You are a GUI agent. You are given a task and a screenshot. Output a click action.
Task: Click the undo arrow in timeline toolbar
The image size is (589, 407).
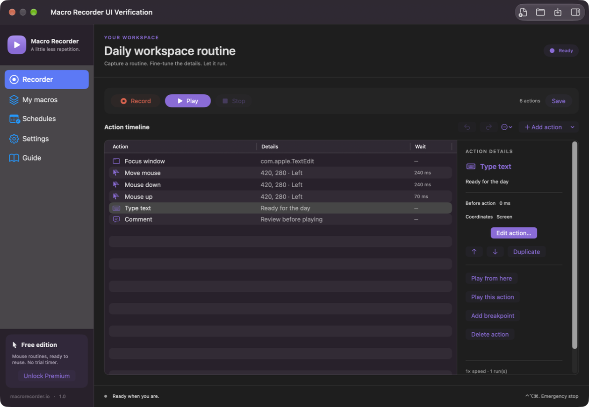pos(467,127)
